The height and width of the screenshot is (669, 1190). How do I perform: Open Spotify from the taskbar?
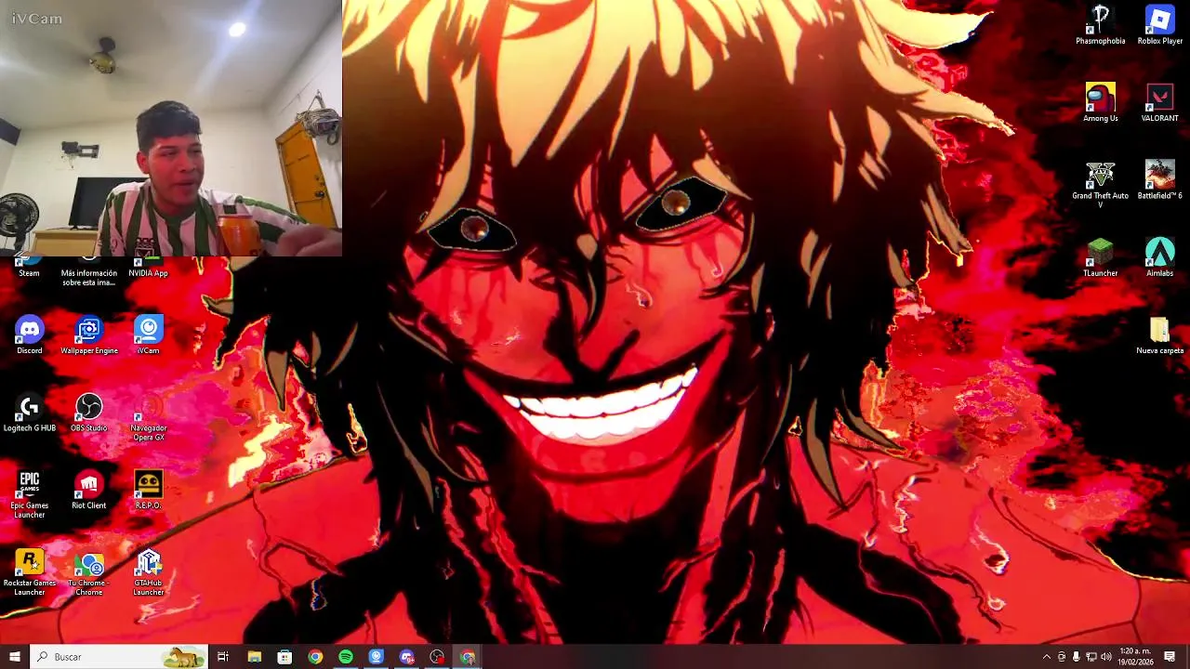346,657
